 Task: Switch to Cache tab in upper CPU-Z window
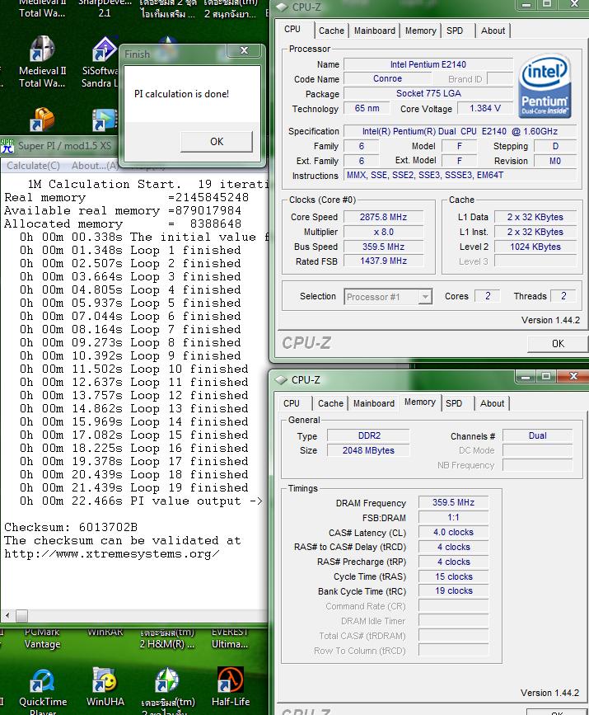(x=331, y=31)
